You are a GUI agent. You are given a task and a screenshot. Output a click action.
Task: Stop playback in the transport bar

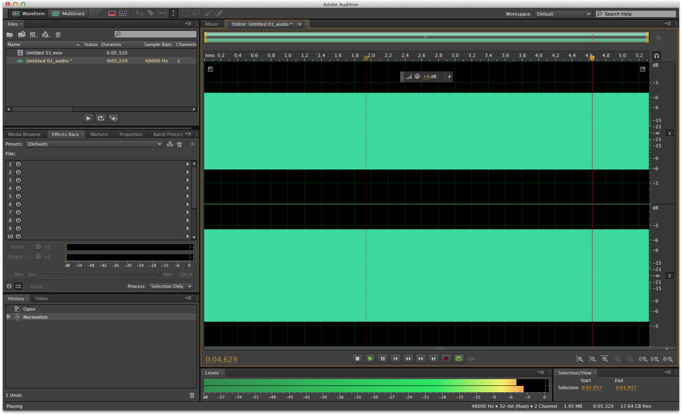pos(357,359)
